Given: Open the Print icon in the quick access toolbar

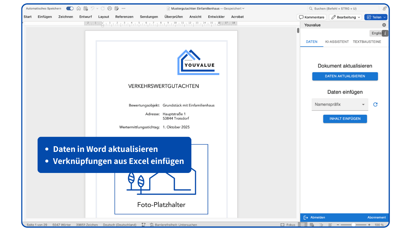Looking at the screenshot, I should (x=109, y=8).
